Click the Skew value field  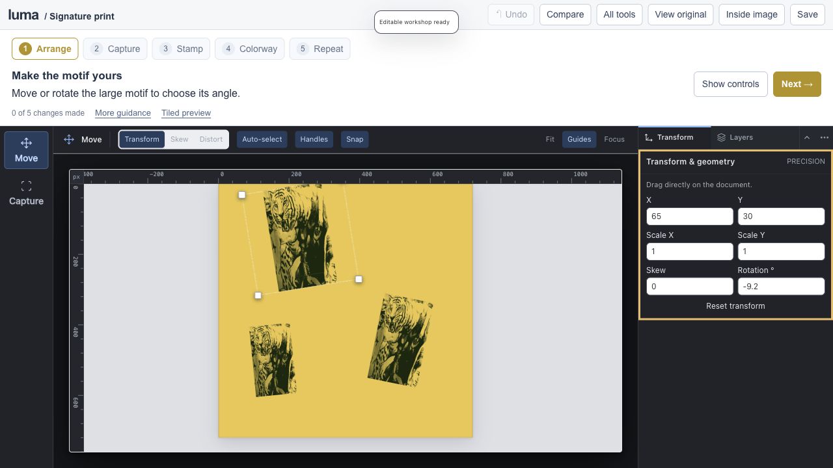tap(690, 287)
